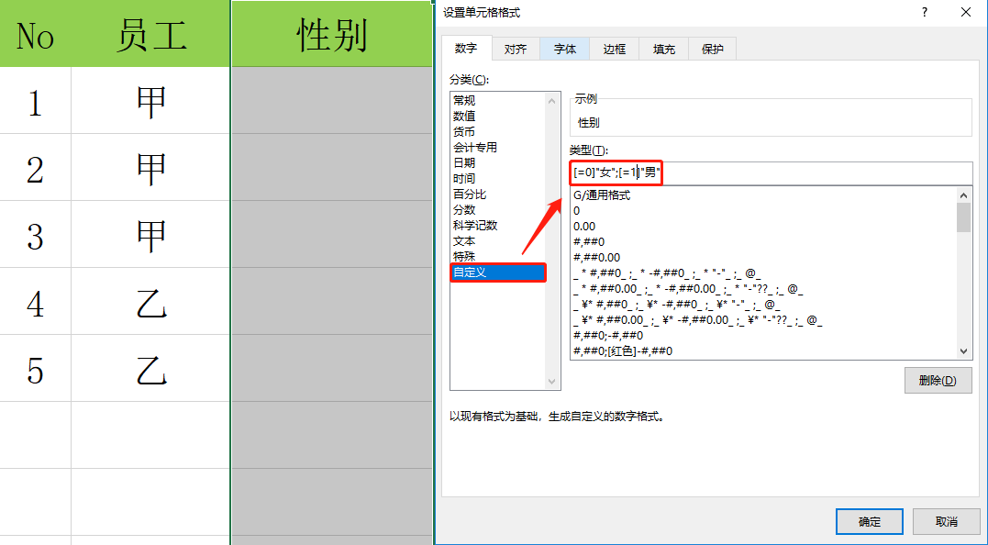Select the 甲 cell in row 3
Viewport: 988px width, 545px height.
150,234
